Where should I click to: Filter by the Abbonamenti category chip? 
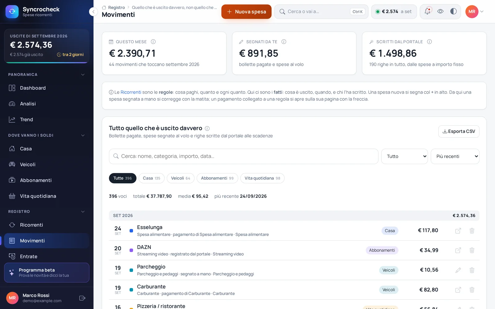[217, 178]
